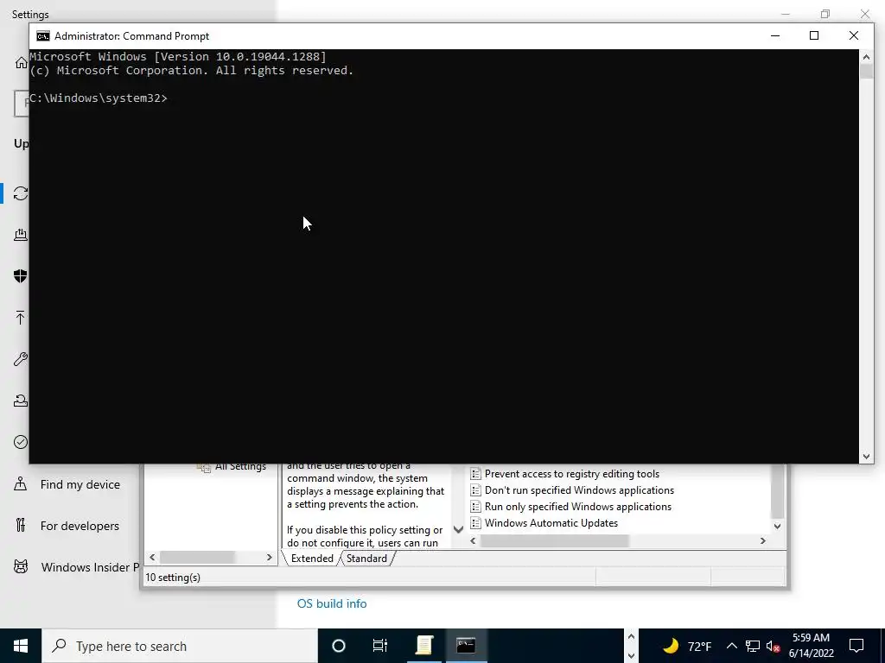The height and width of the screenshot is (663, 885).
Task: Select All Settings in policy tree
Action: tap(240, 467)
